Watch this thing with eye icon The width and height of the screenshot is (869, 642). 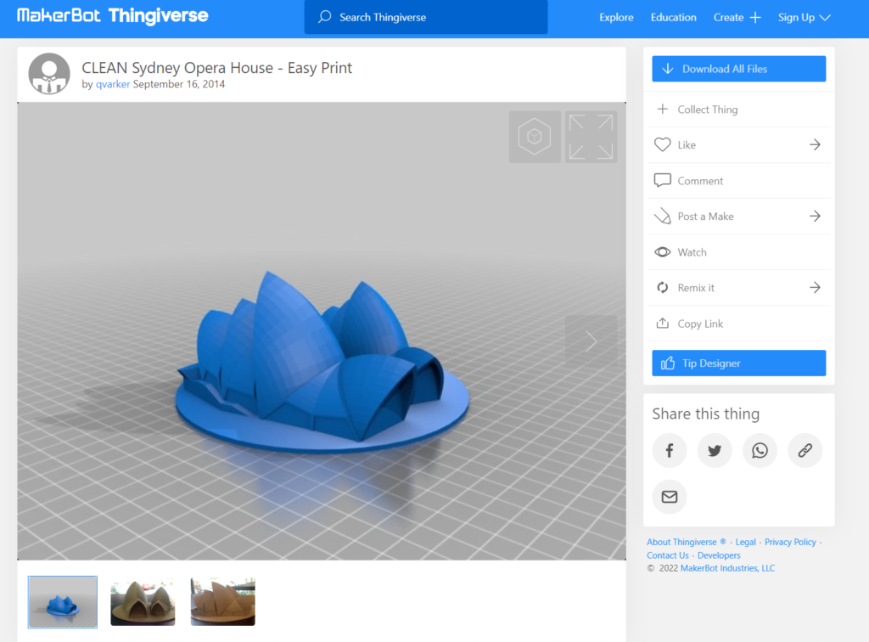[x=663, y=252]
